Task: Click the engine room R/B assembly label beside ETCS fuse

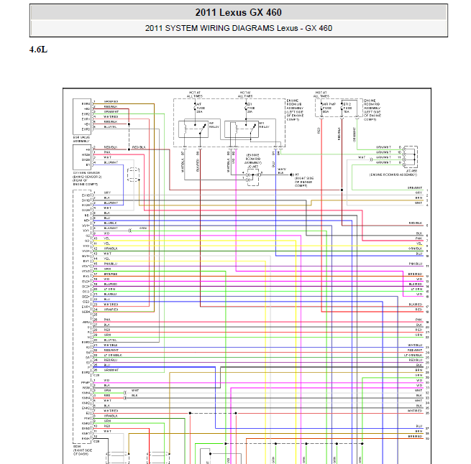Action: pos(372,110)
